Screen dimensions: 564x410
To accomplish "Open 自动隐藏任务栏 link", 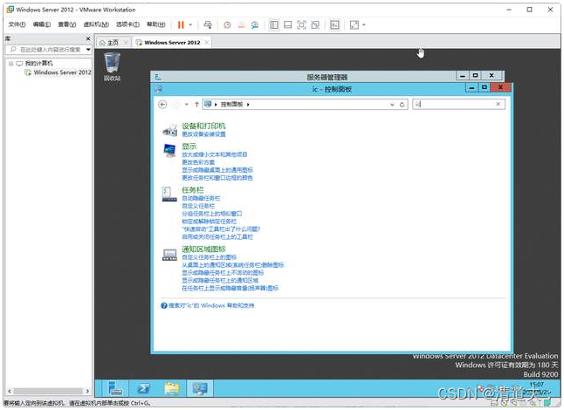I will click(201, 198).
